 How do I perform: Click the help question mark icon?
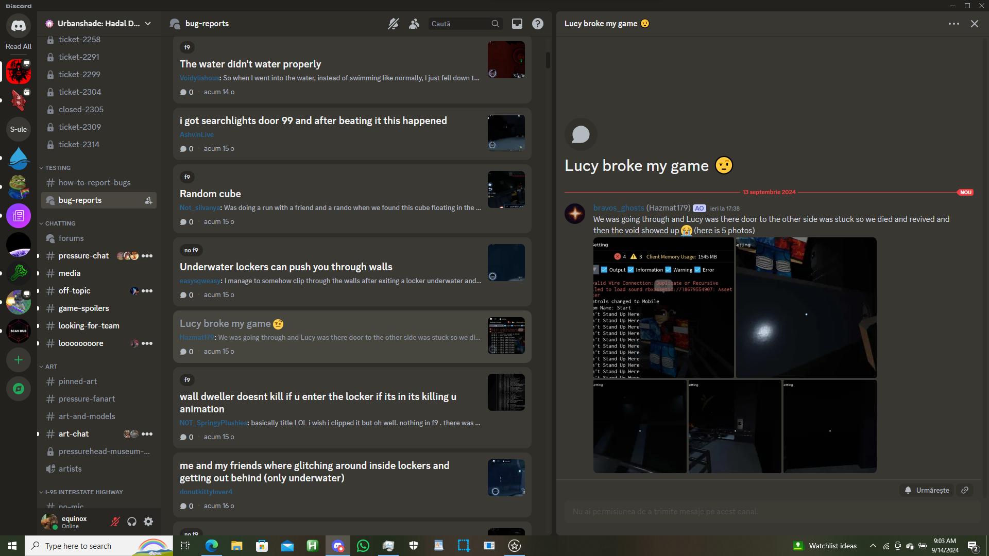pos(537,24)
